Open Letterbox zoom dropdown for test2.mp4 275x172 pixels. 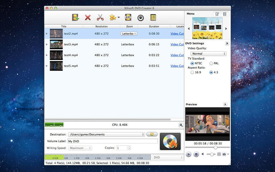pos(129,33)
